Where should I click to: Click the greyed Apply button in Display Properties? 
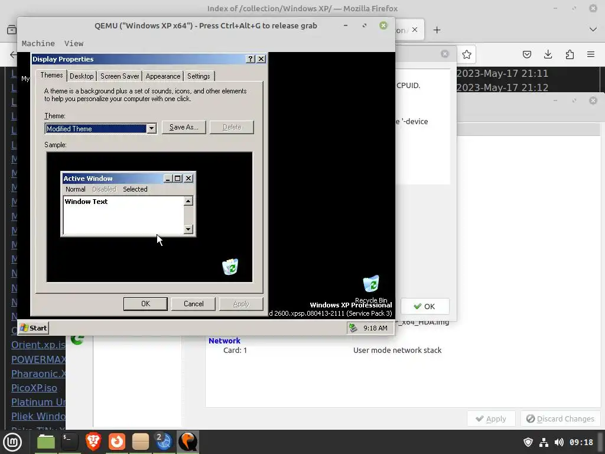click(241, 304)
